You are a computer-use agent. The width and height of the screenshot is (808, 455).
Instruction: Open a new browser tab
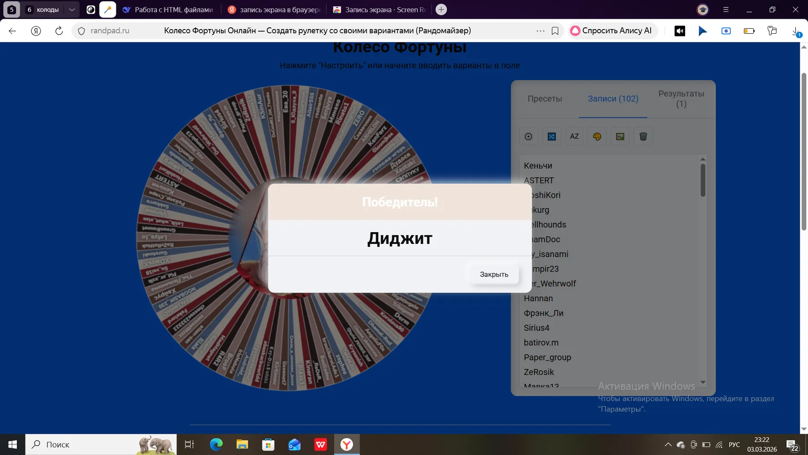pos(441,10)
